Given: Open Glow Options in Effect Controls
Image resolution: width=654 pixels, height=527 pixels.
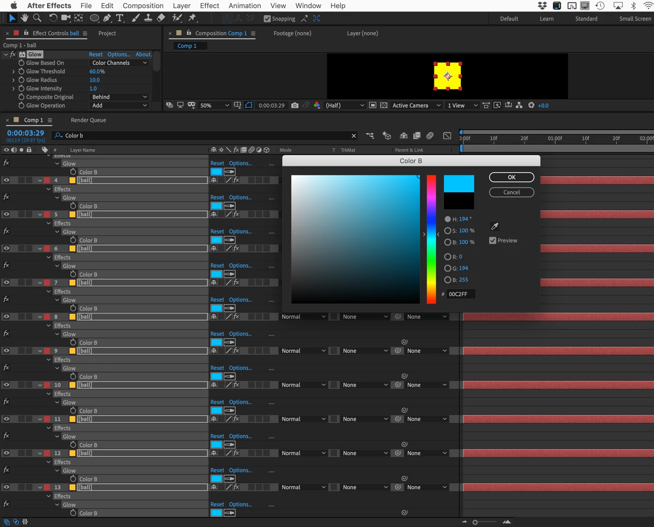Looking at the screenshot, I should click(119, 54).
